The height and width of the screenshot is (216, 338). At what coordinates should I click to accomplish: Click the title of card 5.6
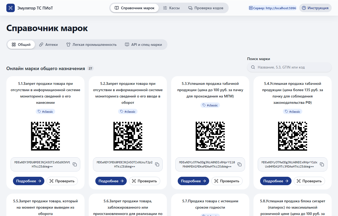point(128,207)
